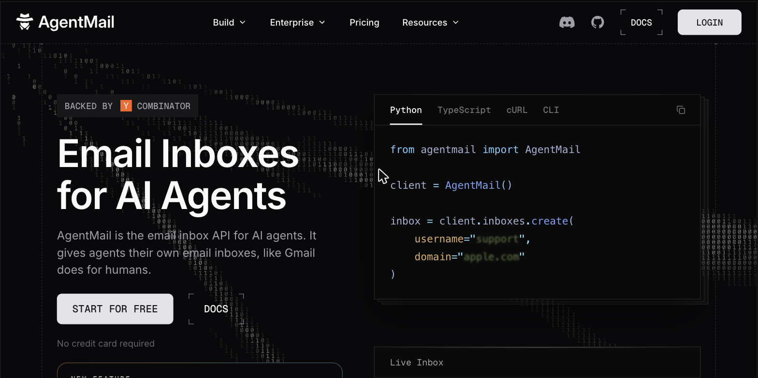
Task: Open DOCS beside Start for Free
Action: coord(216,309)
